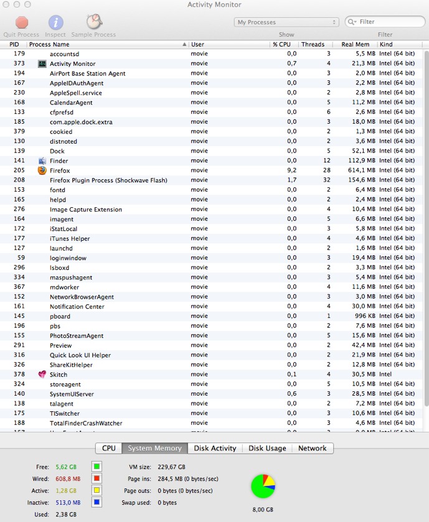Select the Preview process row

tap(212, 345)
